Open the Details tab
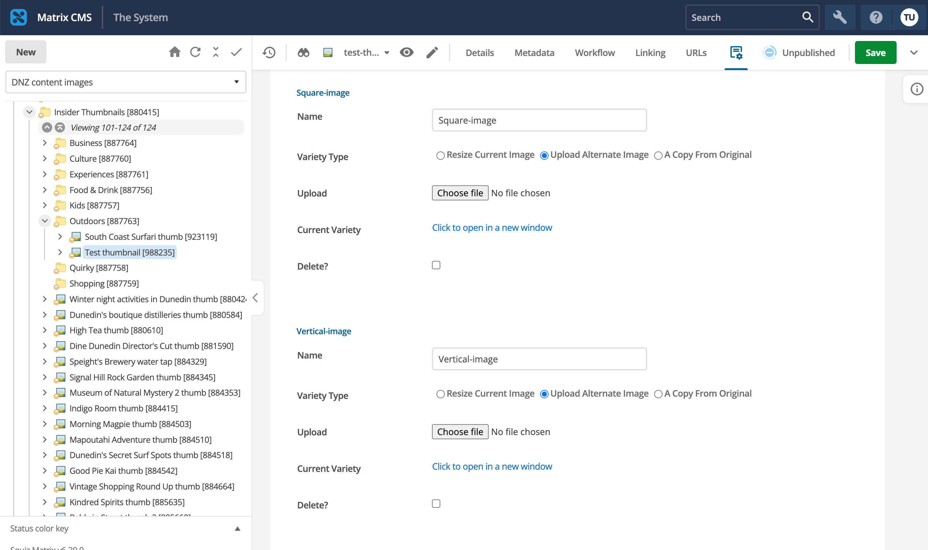Viewport: 928px width, 550px height. click(x=480, y=53)
